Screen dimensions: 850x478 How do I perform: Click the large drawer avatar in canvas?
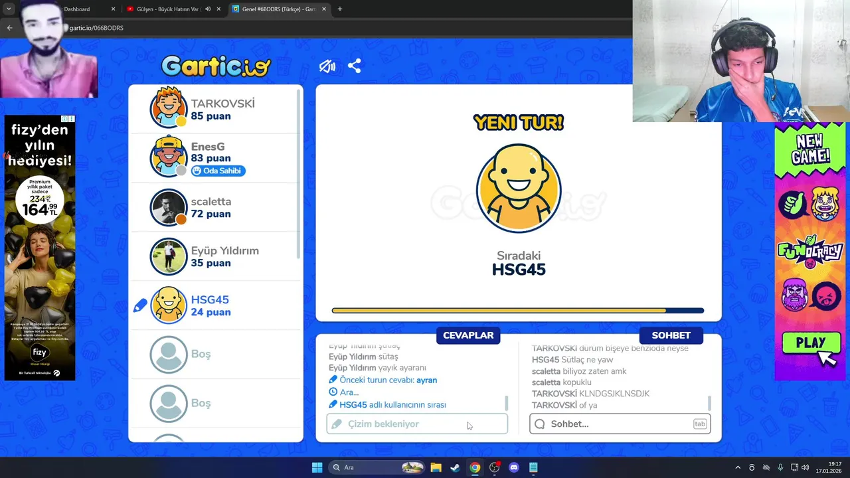(x=519, y=188)
